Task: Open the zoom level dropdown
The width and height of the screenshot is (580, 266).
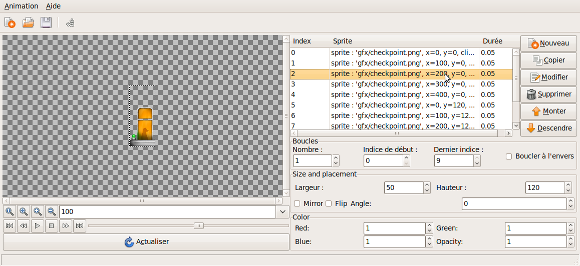Action: click(x=281, y=212)
